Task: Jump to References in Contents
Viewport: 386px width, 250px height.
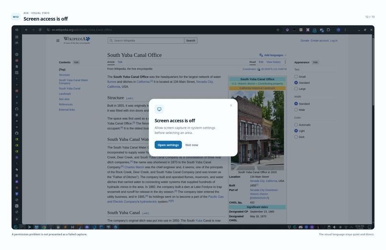Action: [x=66, y=104]
